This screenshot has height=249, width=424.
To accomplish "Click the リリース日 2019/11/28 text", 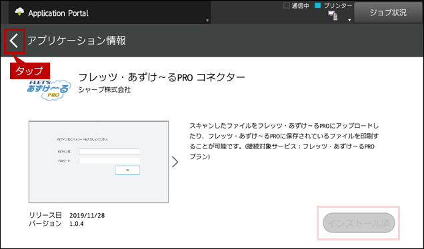I will [67, 215].
